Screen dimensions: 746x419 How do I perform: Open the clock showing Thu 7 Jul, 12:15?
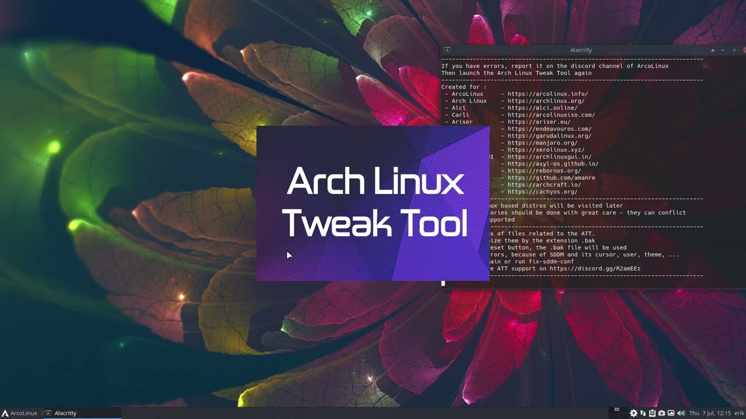click(710, 413)
